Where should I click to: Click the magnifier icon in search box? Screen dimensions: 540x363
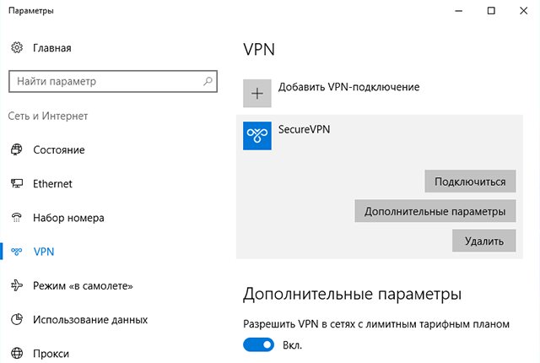tap(208, 82)
